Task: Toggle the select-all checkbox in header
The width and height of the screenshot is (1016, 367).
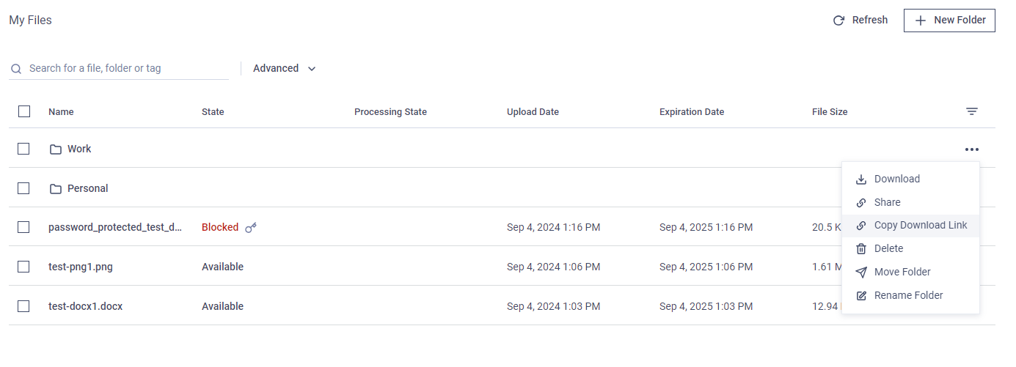Action: pos(24,111)
